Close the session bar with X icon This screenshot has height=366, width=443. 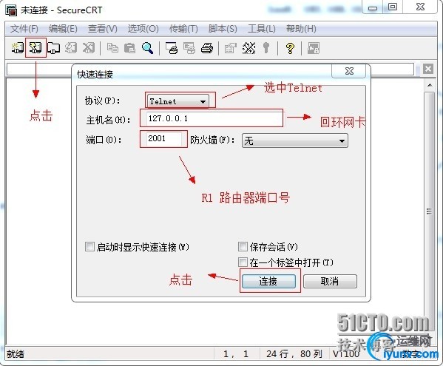[x=428, y=69]
